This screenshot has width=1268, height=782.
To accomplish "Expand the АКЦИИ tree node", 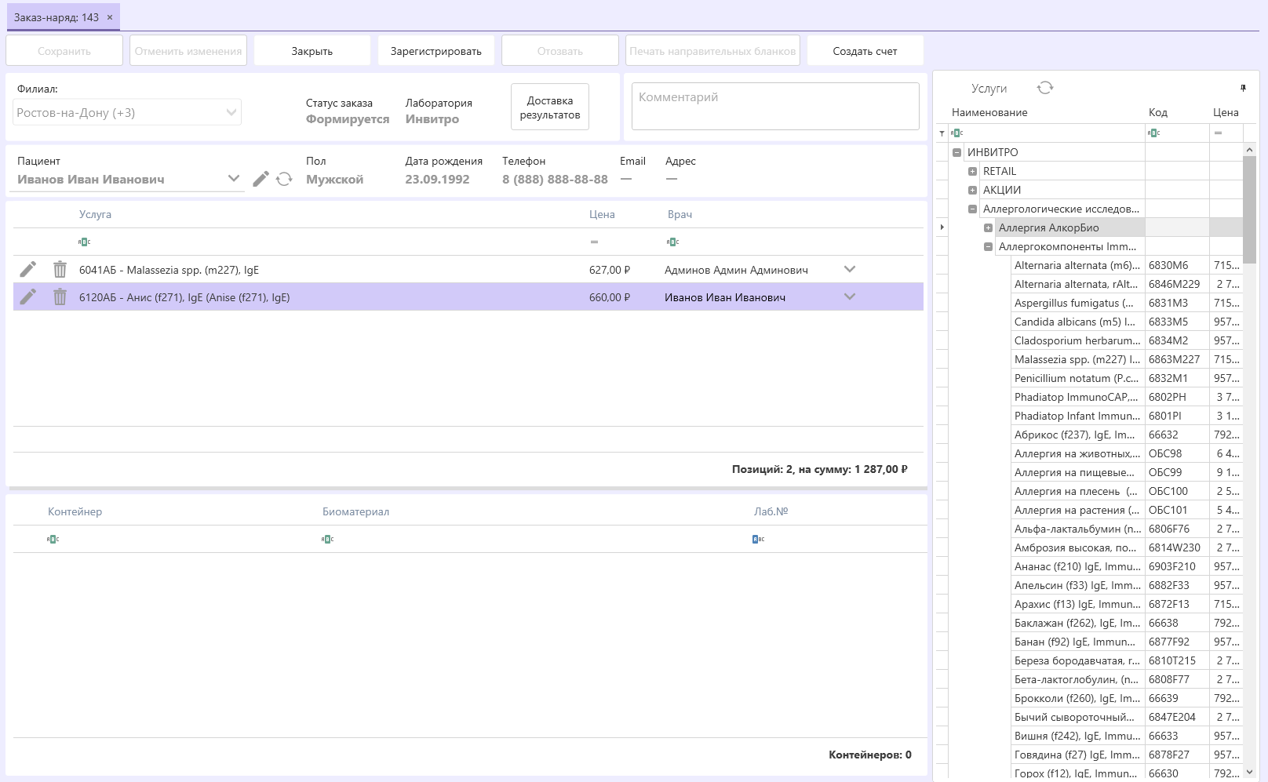I will 972,190.
